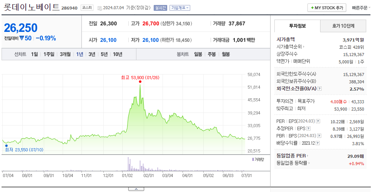
Task: Open the 빠른주문 dropdown
Action: [361, 8]
